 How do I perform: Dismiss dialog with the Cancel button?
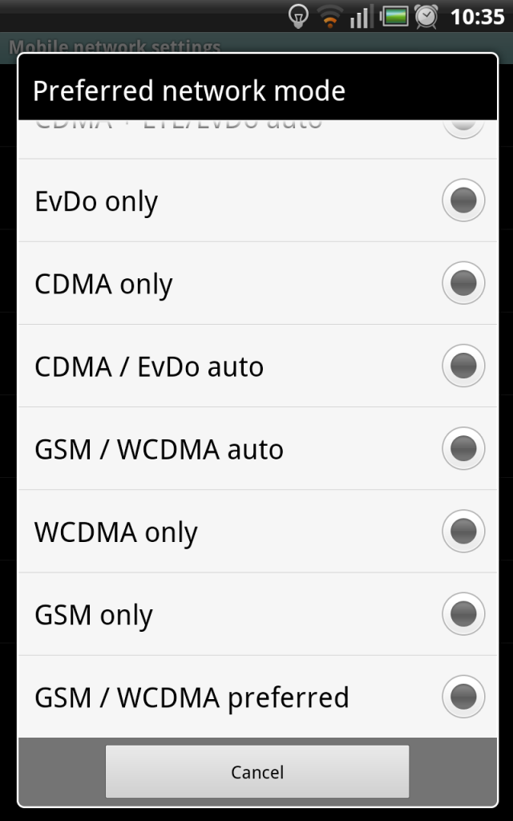[x=257, y=772]
